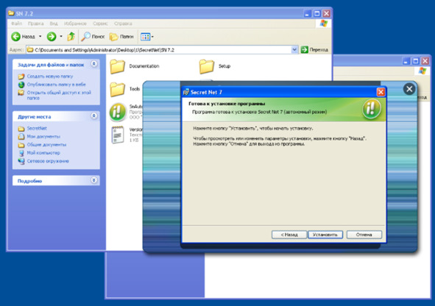
Task: Expand the 'Подробно' details panel
Action: pos(94,180)
